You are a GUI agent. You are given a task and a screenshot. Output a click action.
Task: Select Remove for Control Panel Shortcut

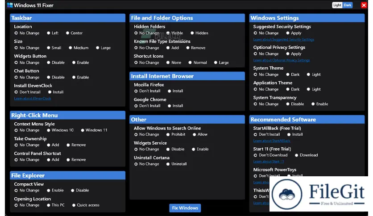tap(76, 160)
